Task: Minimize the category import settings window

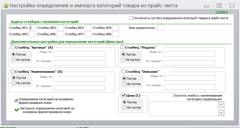Action: [207, 6]
